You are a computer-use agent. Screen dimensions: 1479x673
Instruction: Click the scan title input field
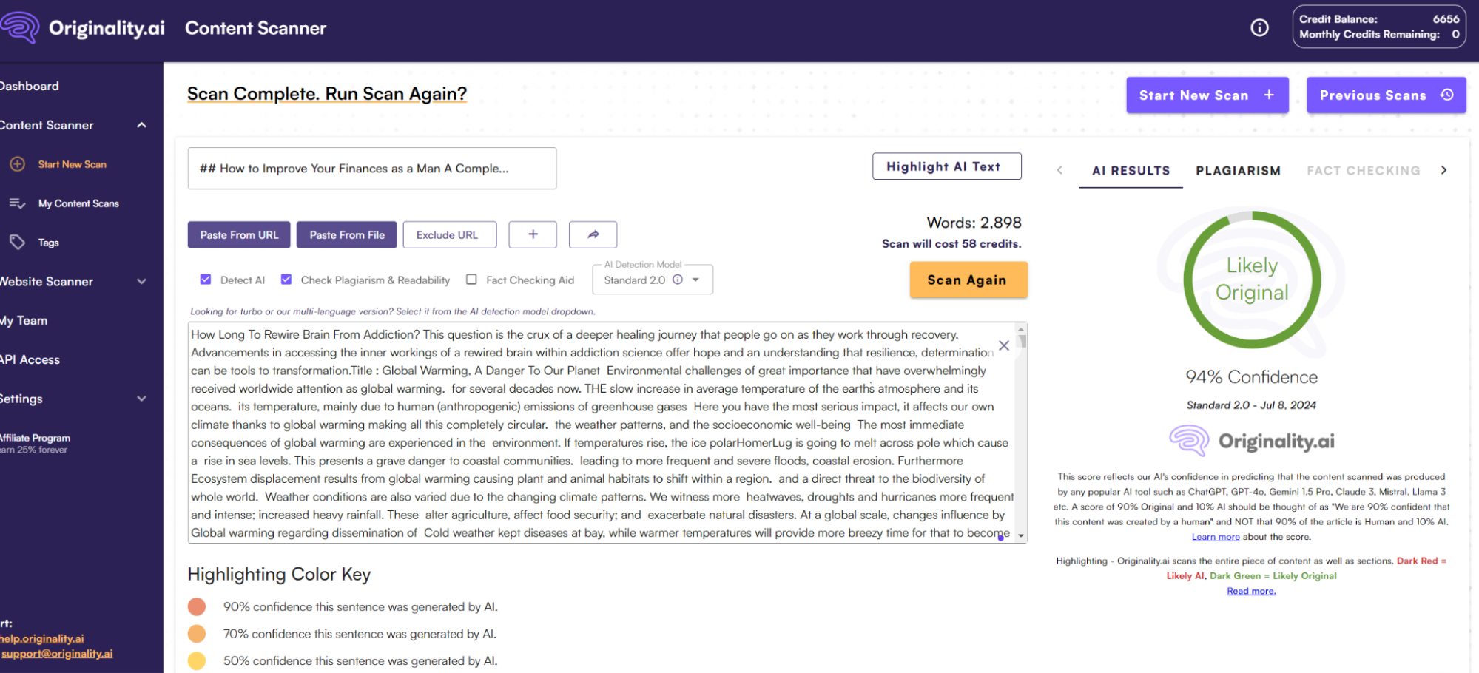click(x=371, y=169)
